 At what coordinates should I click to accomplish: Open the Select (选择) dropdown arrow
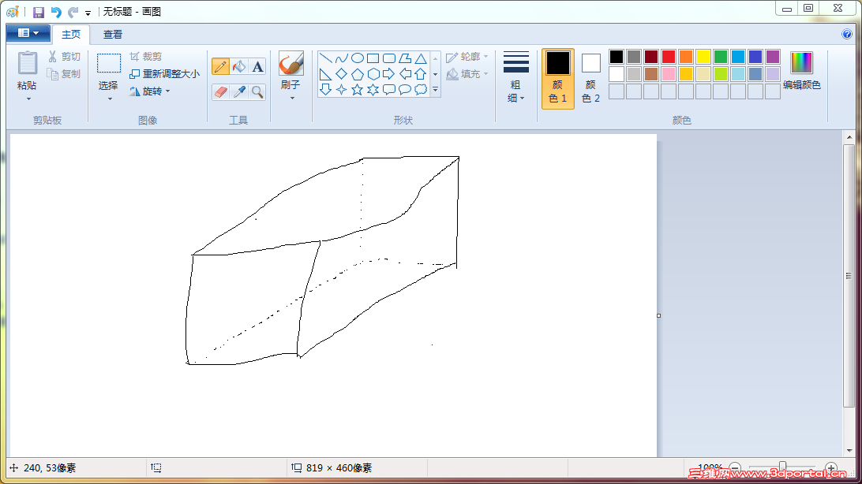click(x=110, y=99)
